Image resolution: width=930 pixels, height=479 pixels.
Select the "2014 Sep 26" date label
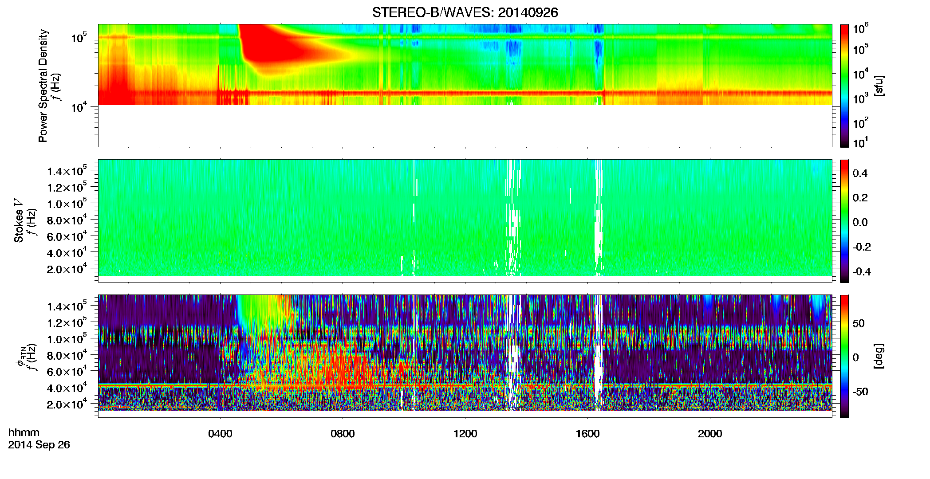coord(39,444)
